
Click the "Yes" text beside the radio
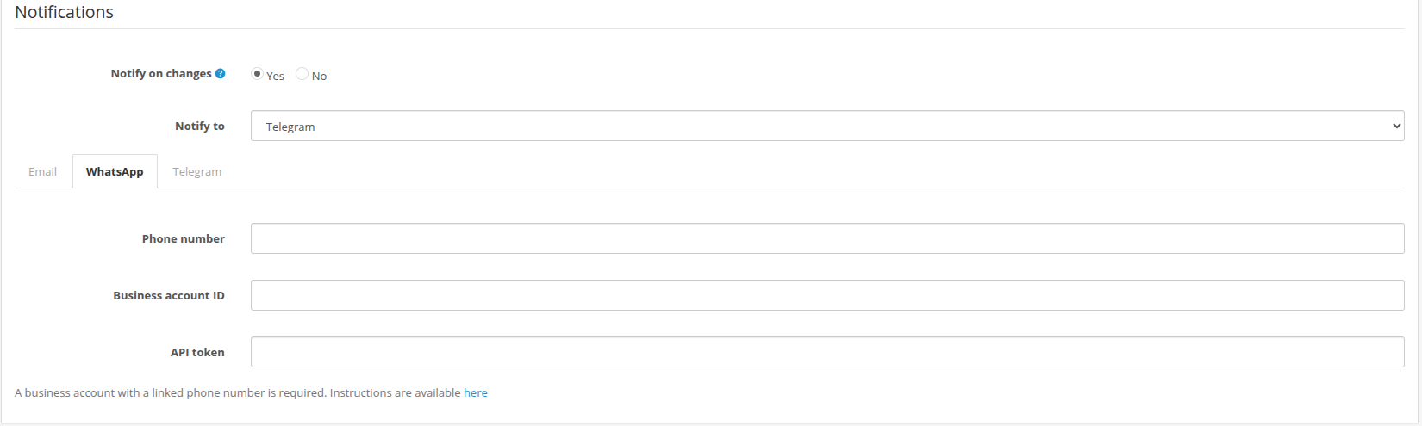click(275, 76)
